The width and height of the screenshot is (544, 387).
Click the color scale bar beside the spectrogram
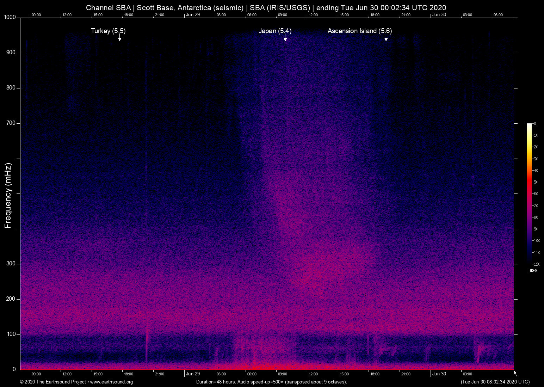tap(529, 193)
